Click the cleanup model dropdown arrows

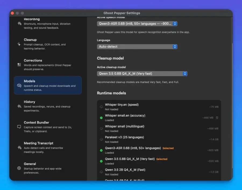click(x=185, y=74)
